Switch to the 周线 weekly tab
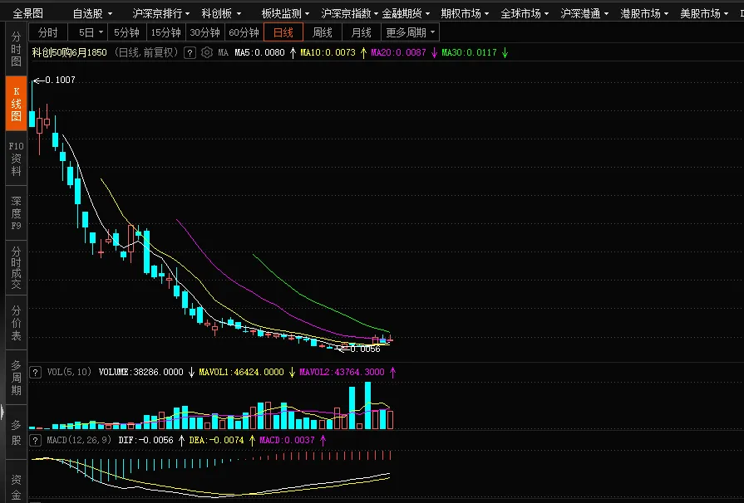This screenshot has height=503, width=744. pos(323,32)
